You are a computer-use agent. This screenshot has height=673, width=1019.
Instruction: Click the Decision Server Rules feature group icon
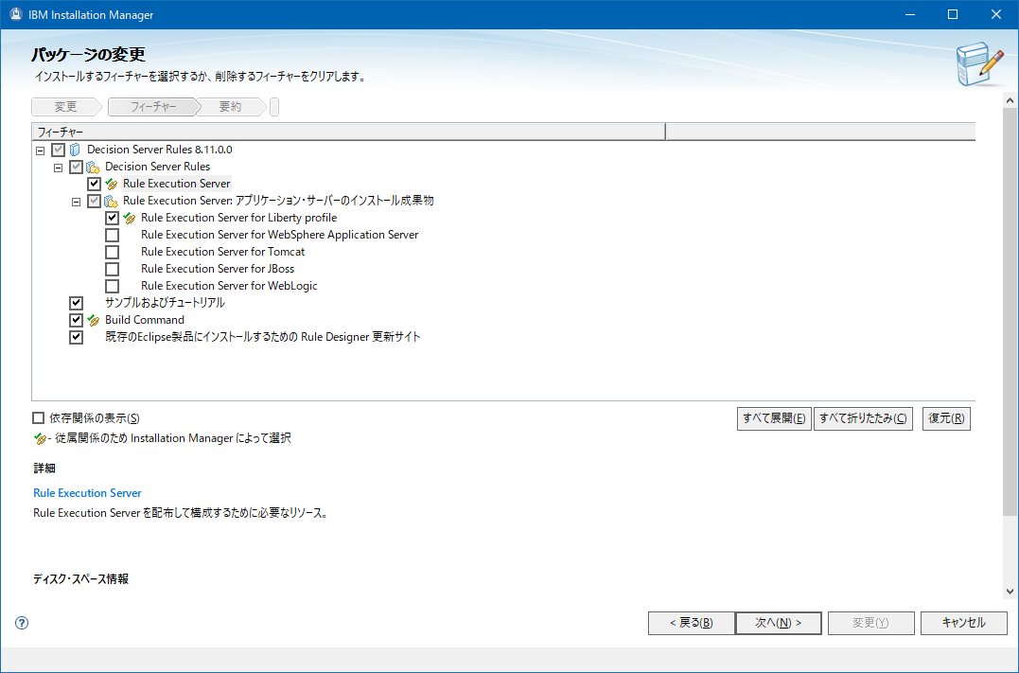[x=93, y=168]
